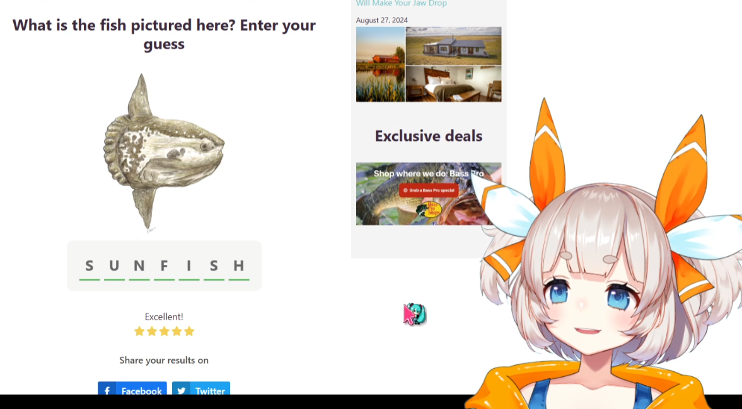The height and width of the screenshot is (409, 742).
Task: Click the sunfish illustration
Action: (x=163, y=152)
